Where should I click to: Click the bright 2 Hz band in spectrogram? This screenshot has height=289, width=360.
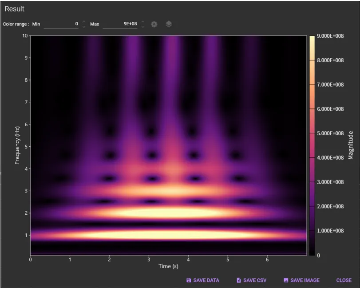169,213
